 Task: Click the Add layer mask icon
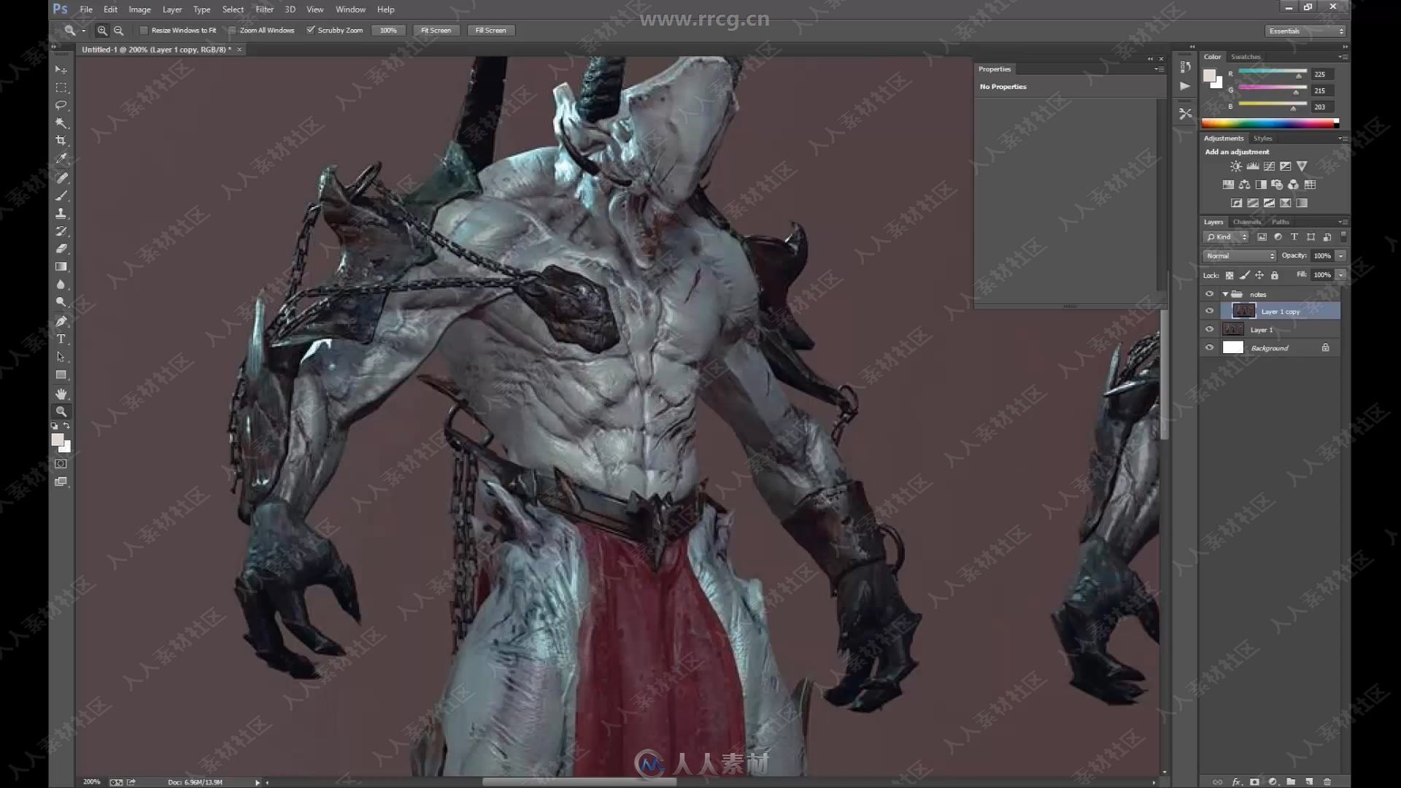[x=1254, y=781]
